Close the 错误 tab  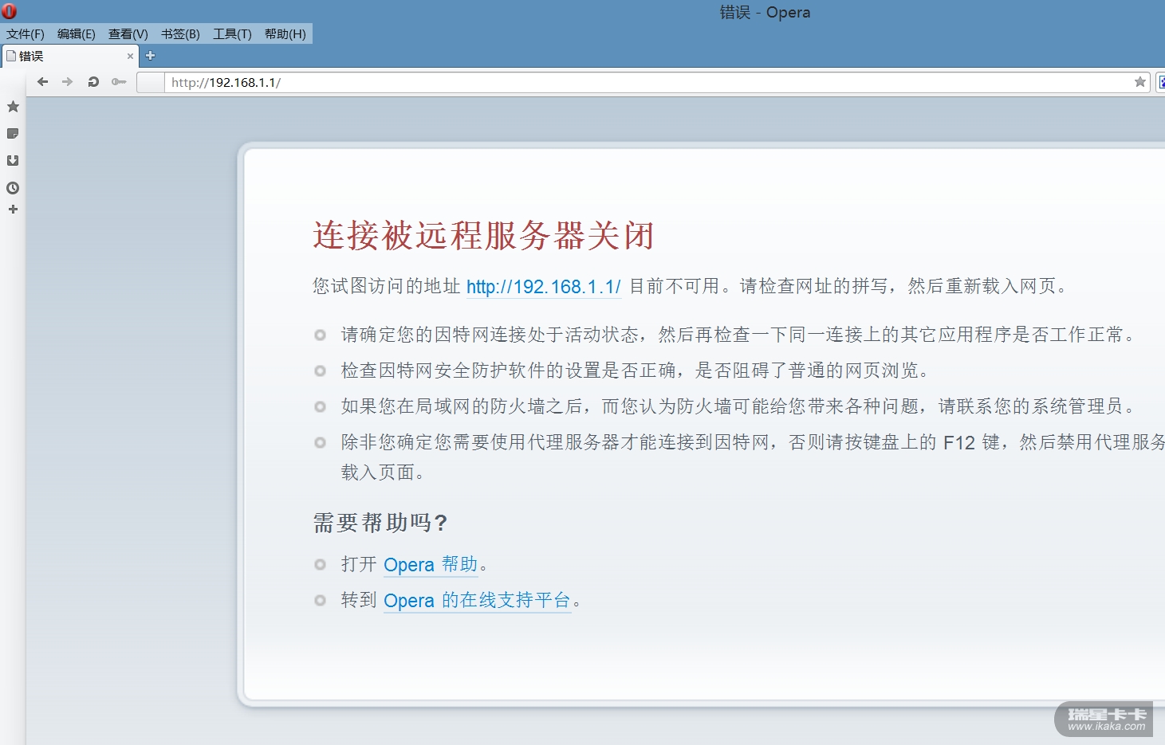click(130, 57)
